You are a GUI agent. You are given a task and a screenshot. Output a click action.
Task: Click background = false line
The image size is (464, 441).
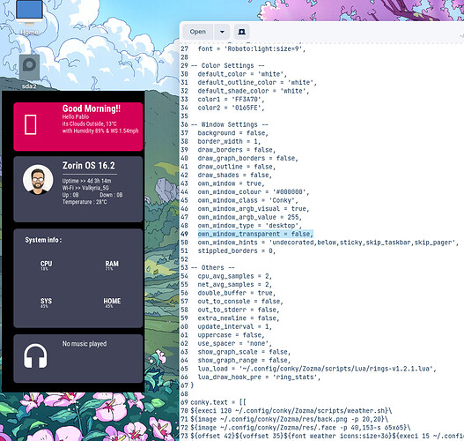(233, 133)
